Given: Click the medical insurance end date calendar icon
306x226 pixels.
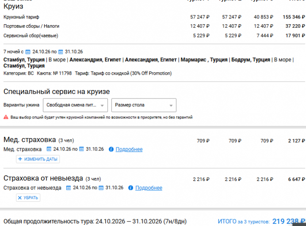Looking at the screenshot, I should tap(81, 149).
